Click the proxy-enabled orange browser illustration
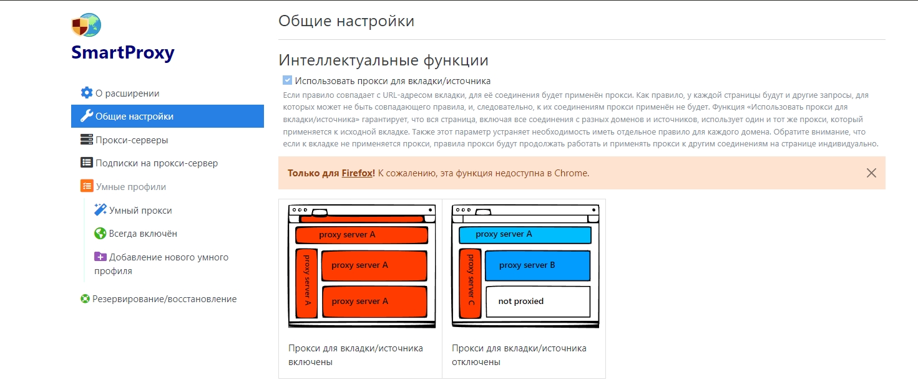 (361, 267)
